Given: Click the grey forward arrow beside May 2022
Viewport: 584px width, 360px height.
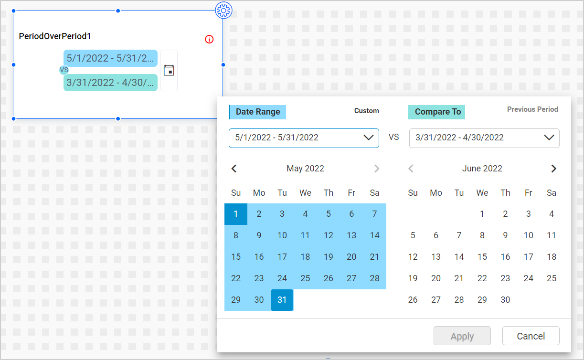Looking at the screenshot, I should pos(377,169).
